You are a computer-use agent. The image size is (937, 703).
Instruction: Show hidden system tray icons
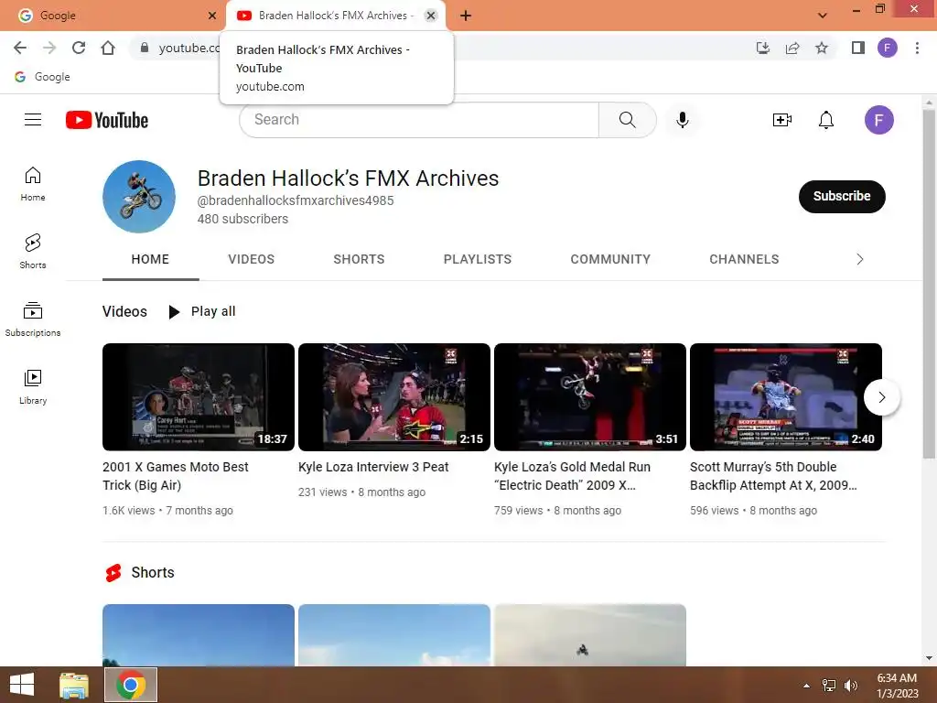click(807, 686)
